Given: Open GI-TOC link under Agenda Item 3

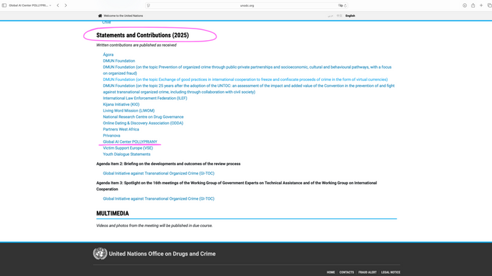Looking at the screenshot, I should [x=159, y=199].
